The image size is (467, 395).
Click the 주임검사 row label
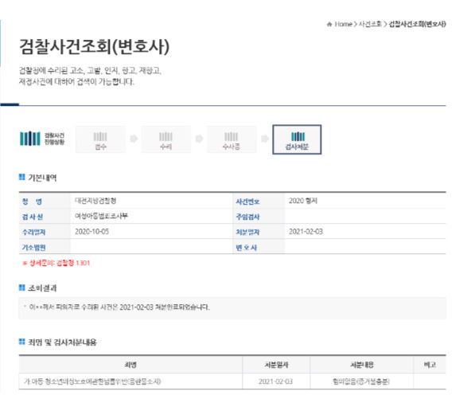(247, 217)
